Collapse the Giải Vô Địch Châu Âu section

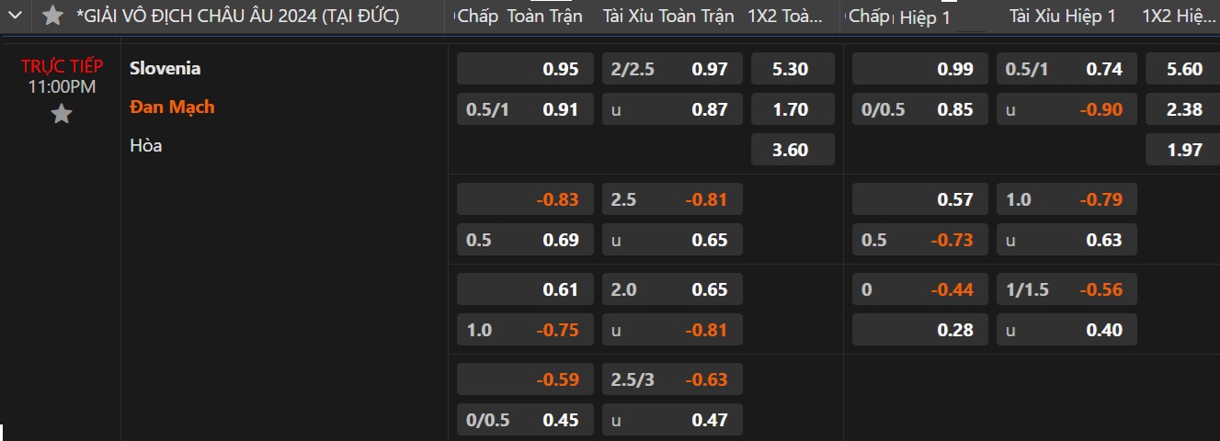coord(15,16)
